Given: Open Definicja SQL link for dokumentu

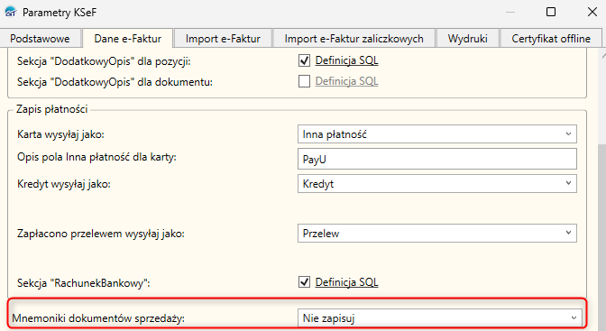Looking at the screenshot, I should click(x=346, y=81).
